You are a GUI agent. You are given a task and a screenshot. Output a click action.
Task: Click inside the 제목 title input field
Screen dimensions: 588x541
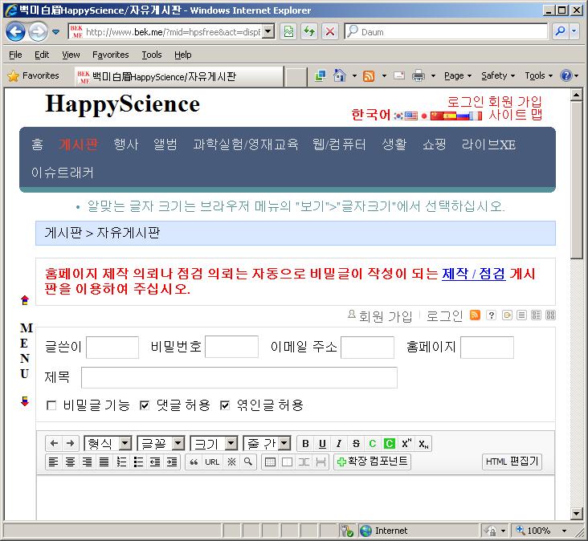tap(239, 377)
